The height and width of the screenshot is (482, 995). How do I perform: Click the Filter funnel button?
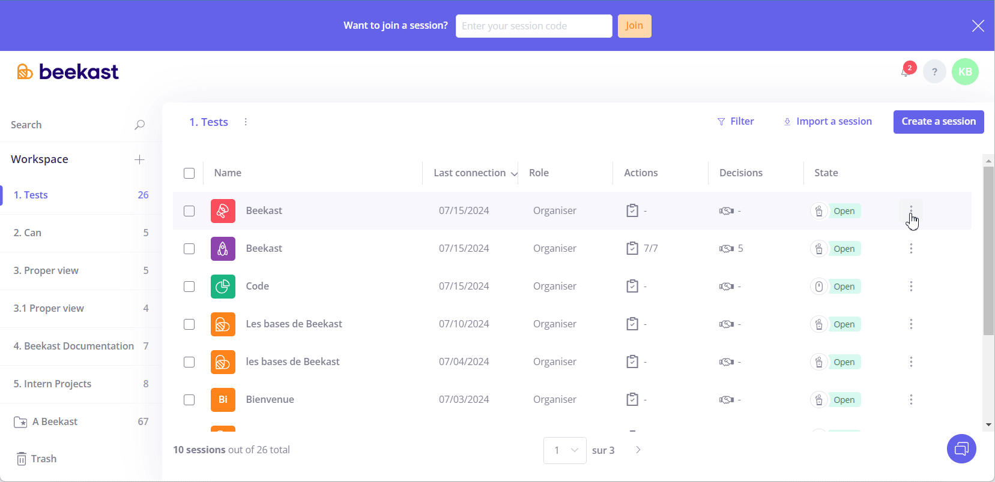coord(736,122)
